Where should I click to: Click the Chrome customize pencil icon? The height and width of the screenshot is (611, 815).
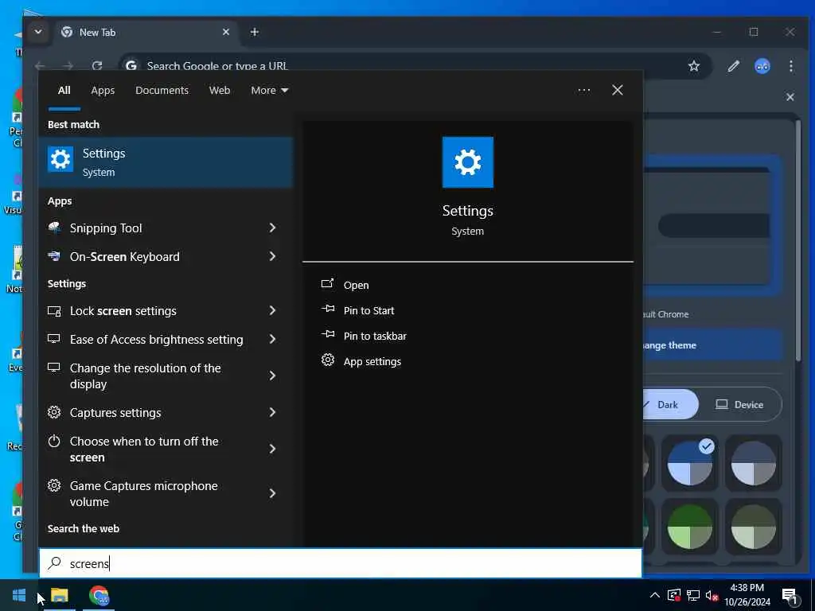[x=733, y=66]
